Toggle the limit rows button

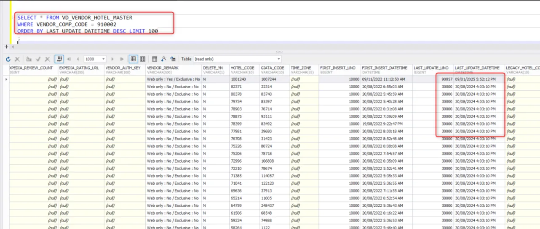pos(59,59)
